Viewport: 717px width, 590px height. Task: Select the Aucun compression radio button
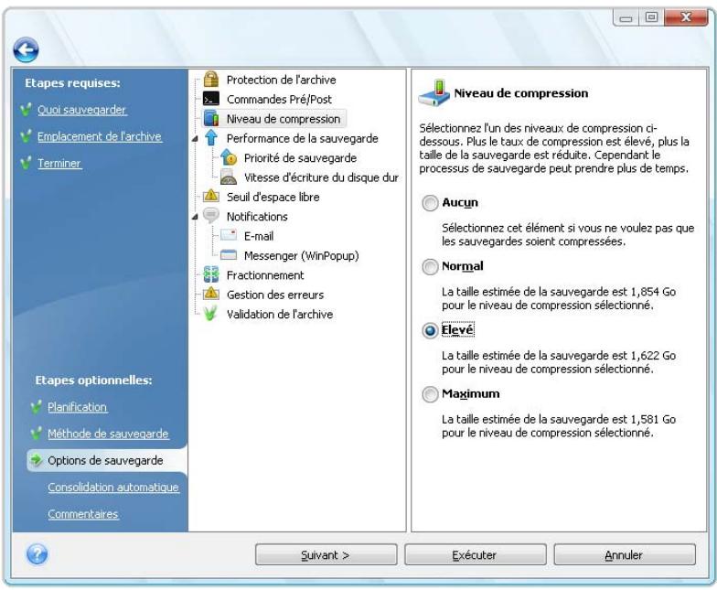pyautogui.click(x=430, y=203)
